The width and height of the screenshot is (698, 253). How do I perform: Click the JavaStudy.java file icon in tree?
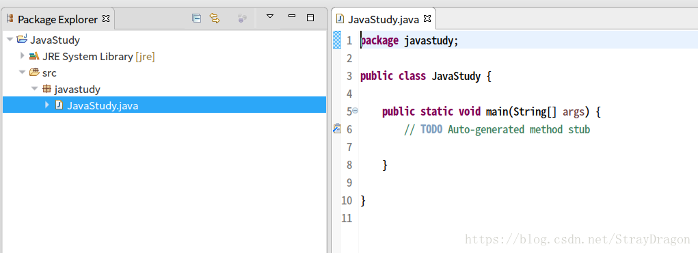click(59, 105)
